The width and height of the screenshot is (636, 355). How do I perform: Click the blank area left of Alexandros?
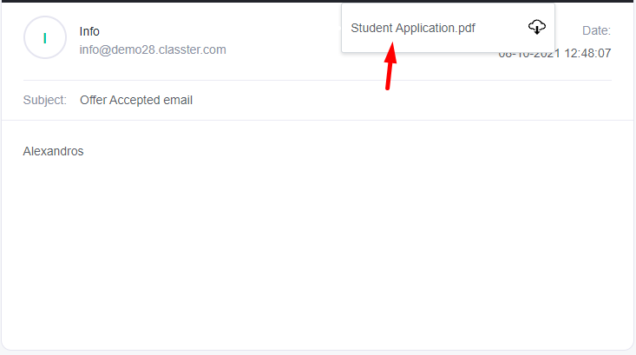(x=12, y=151)
